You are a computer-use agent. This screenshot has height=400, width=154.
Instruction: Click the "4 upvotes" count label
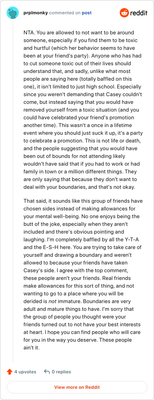(x=25, y=372)
